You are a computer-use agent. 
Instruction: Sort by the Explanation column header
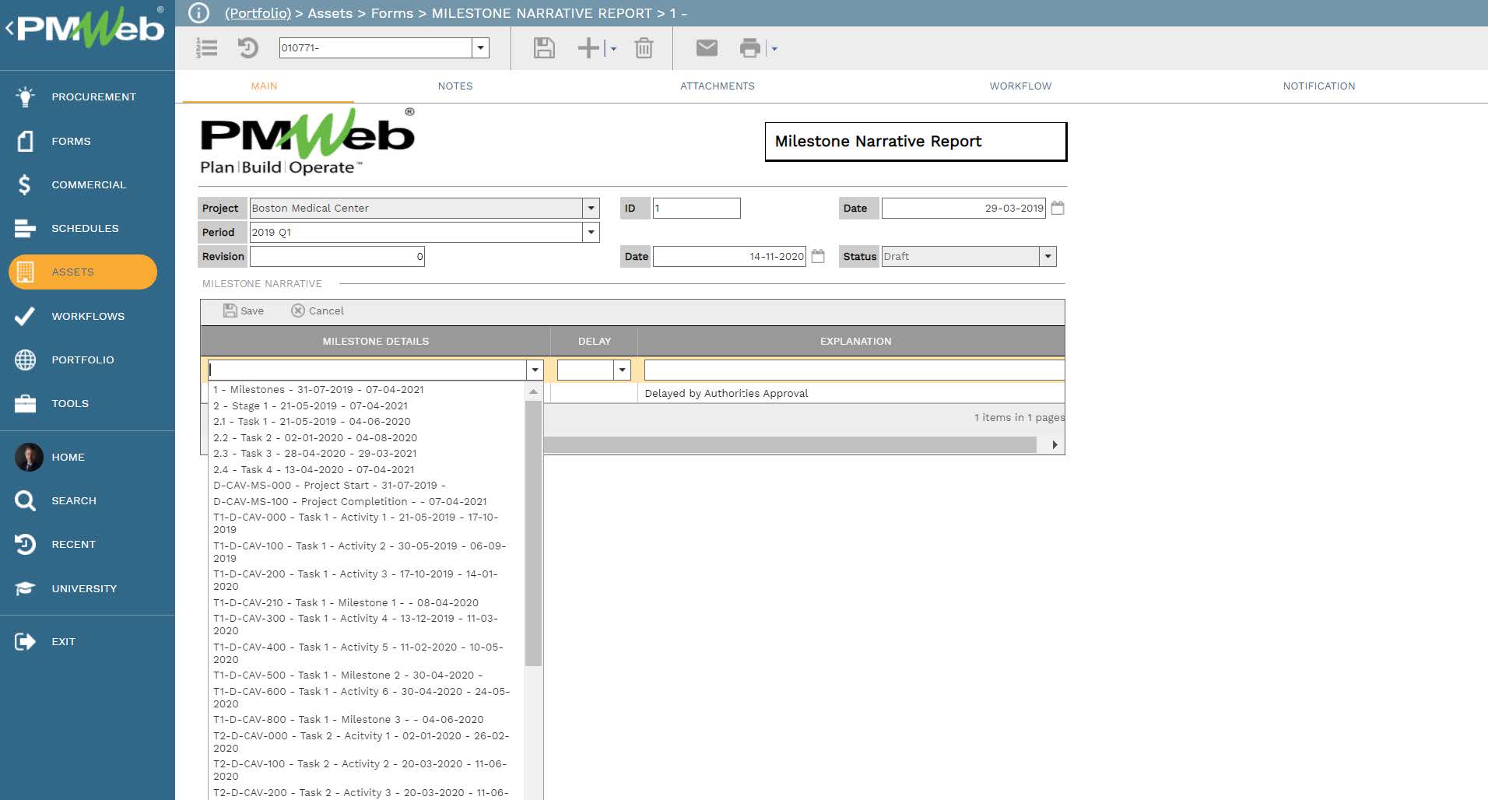click(855, 341)
